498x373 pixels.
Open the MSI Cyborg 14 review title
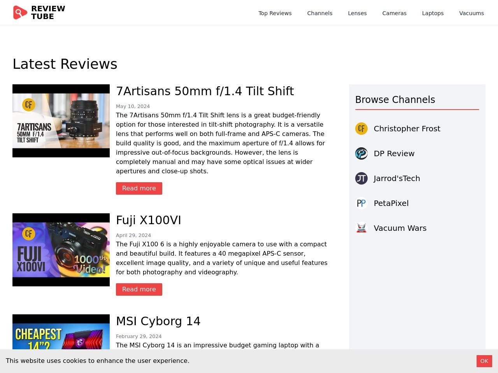tap(158, 321)
